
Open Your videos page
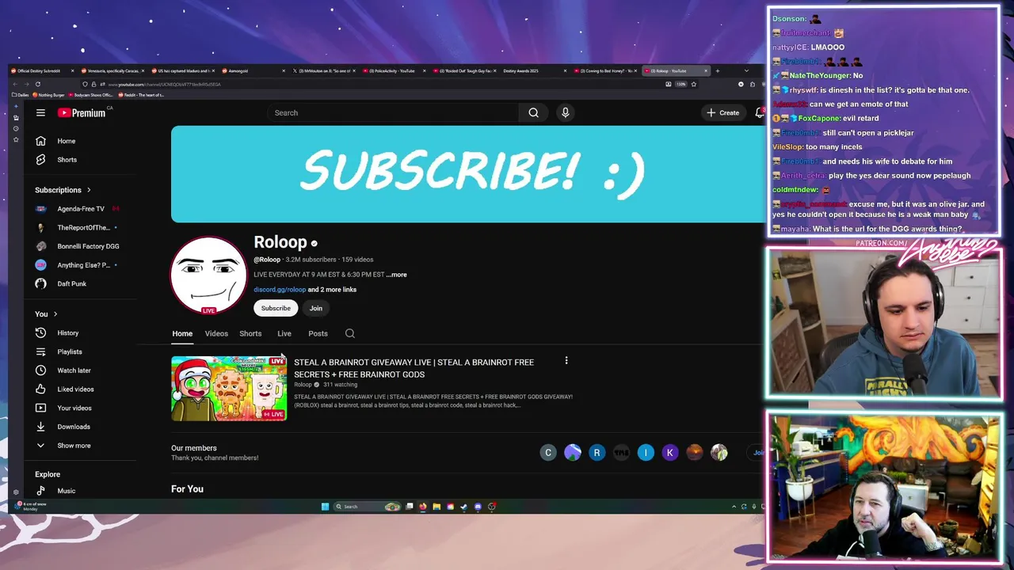74,408
